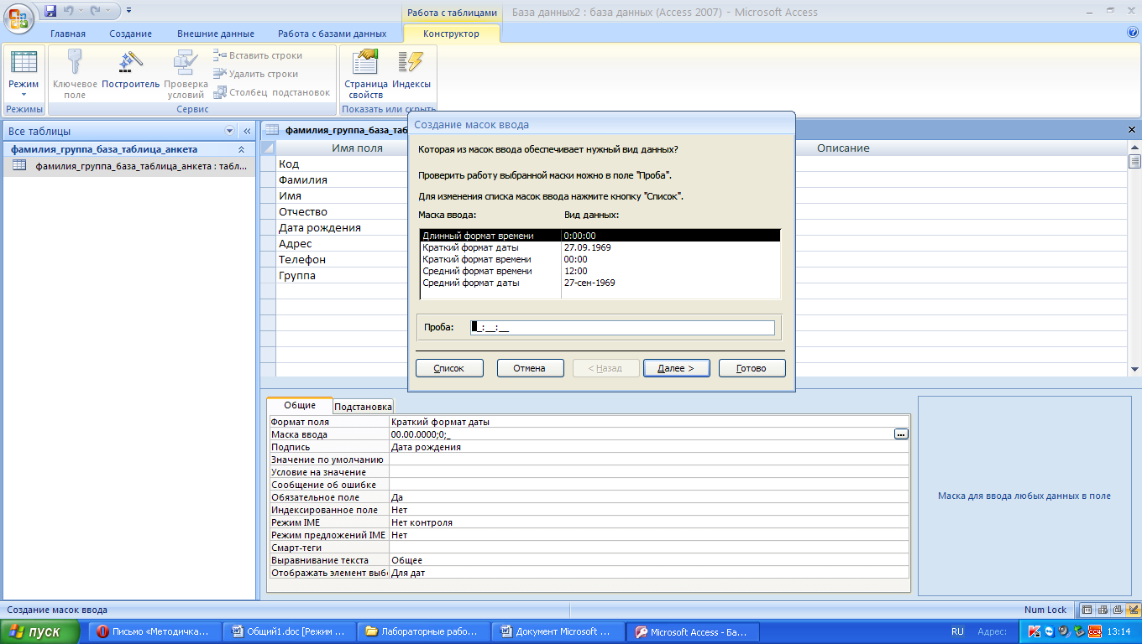
Task: Click the Отмена button
Action: coord(530,368)
